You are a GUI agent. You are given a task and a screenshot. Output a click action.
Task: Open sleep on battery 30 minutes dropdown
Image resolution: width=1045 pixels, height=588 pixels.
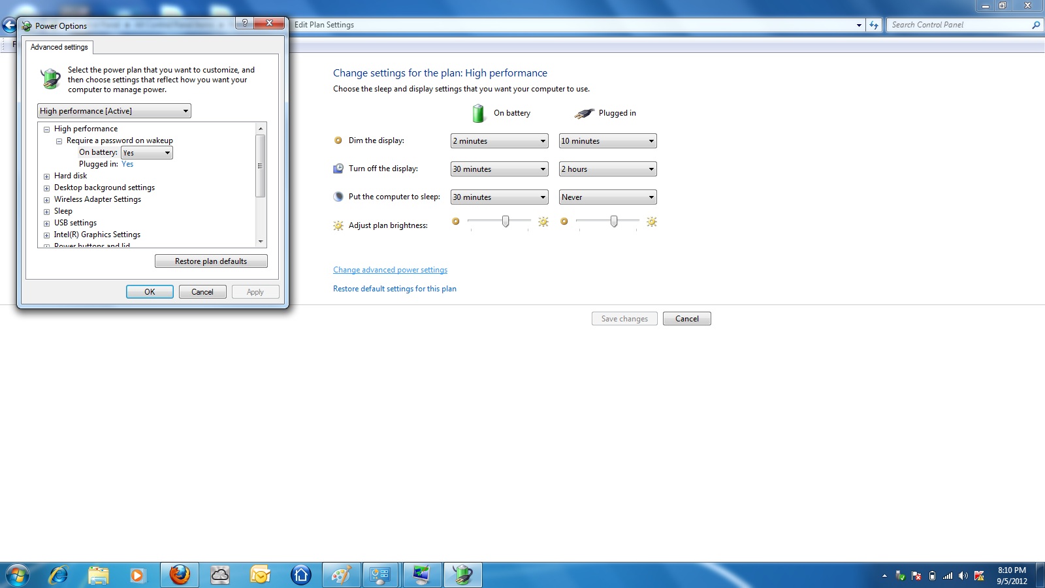[500, 197]
